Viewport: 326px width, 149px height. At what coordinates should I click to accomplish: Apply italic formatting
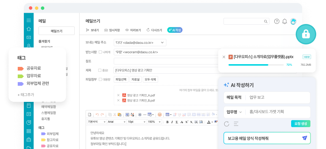pos(172,122)
